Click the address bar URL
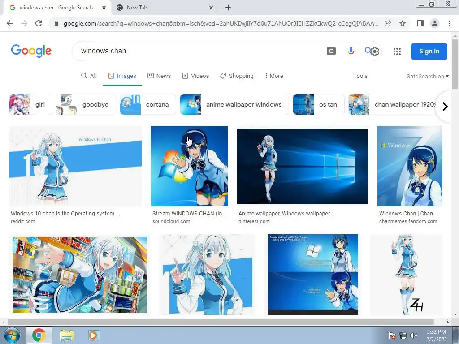 (221, 23)
